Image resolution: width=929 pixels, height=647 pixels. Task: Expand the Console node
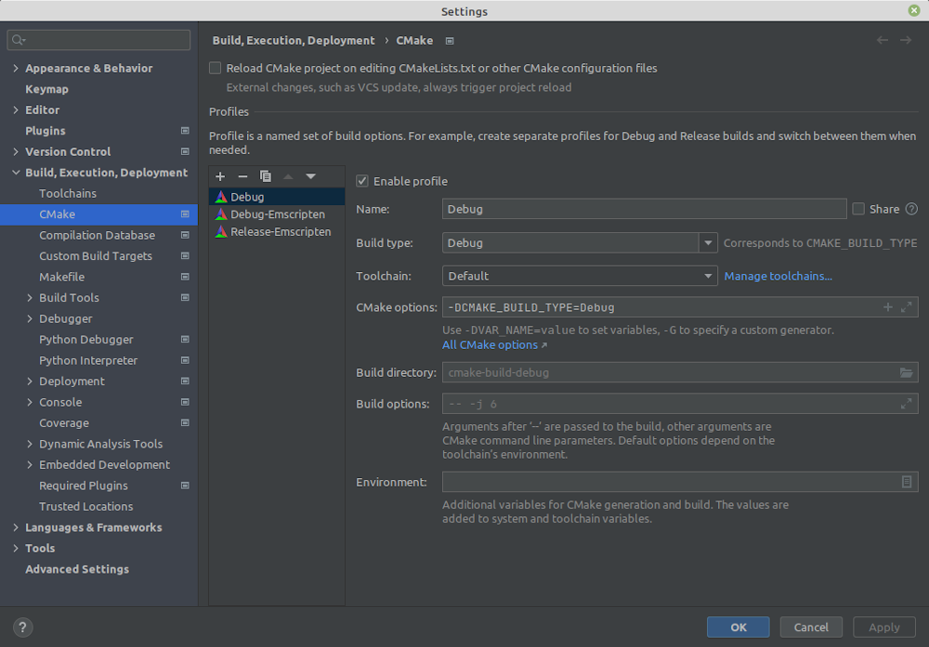pyautogui.click(x=30, y=402)
